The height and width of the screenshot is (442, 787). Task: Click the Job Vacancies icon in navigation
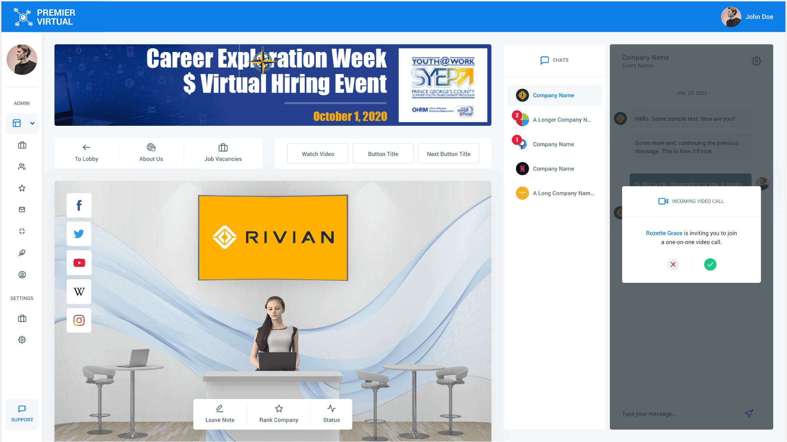(x=222, y=147)
